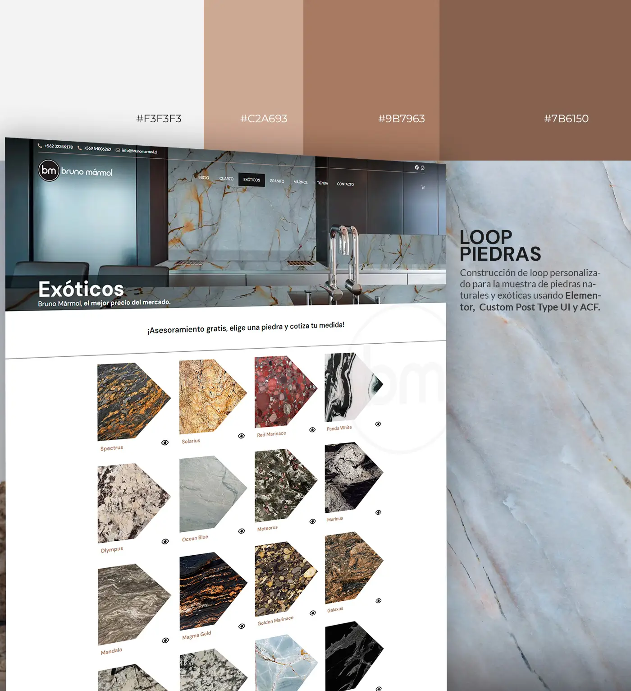Click the Magma Gold stone thumbnail
This screenshot has width=631, height=691.
click(x=213, y=591)
